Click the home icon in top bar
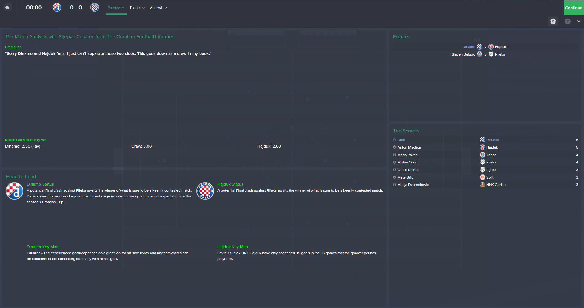The width and height of the screenshot is (584, 308). click(x=7, y=8)
